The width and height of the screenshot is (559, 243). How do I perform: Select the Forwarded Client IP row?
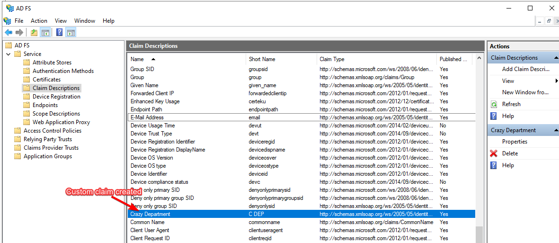coord(301,93)
